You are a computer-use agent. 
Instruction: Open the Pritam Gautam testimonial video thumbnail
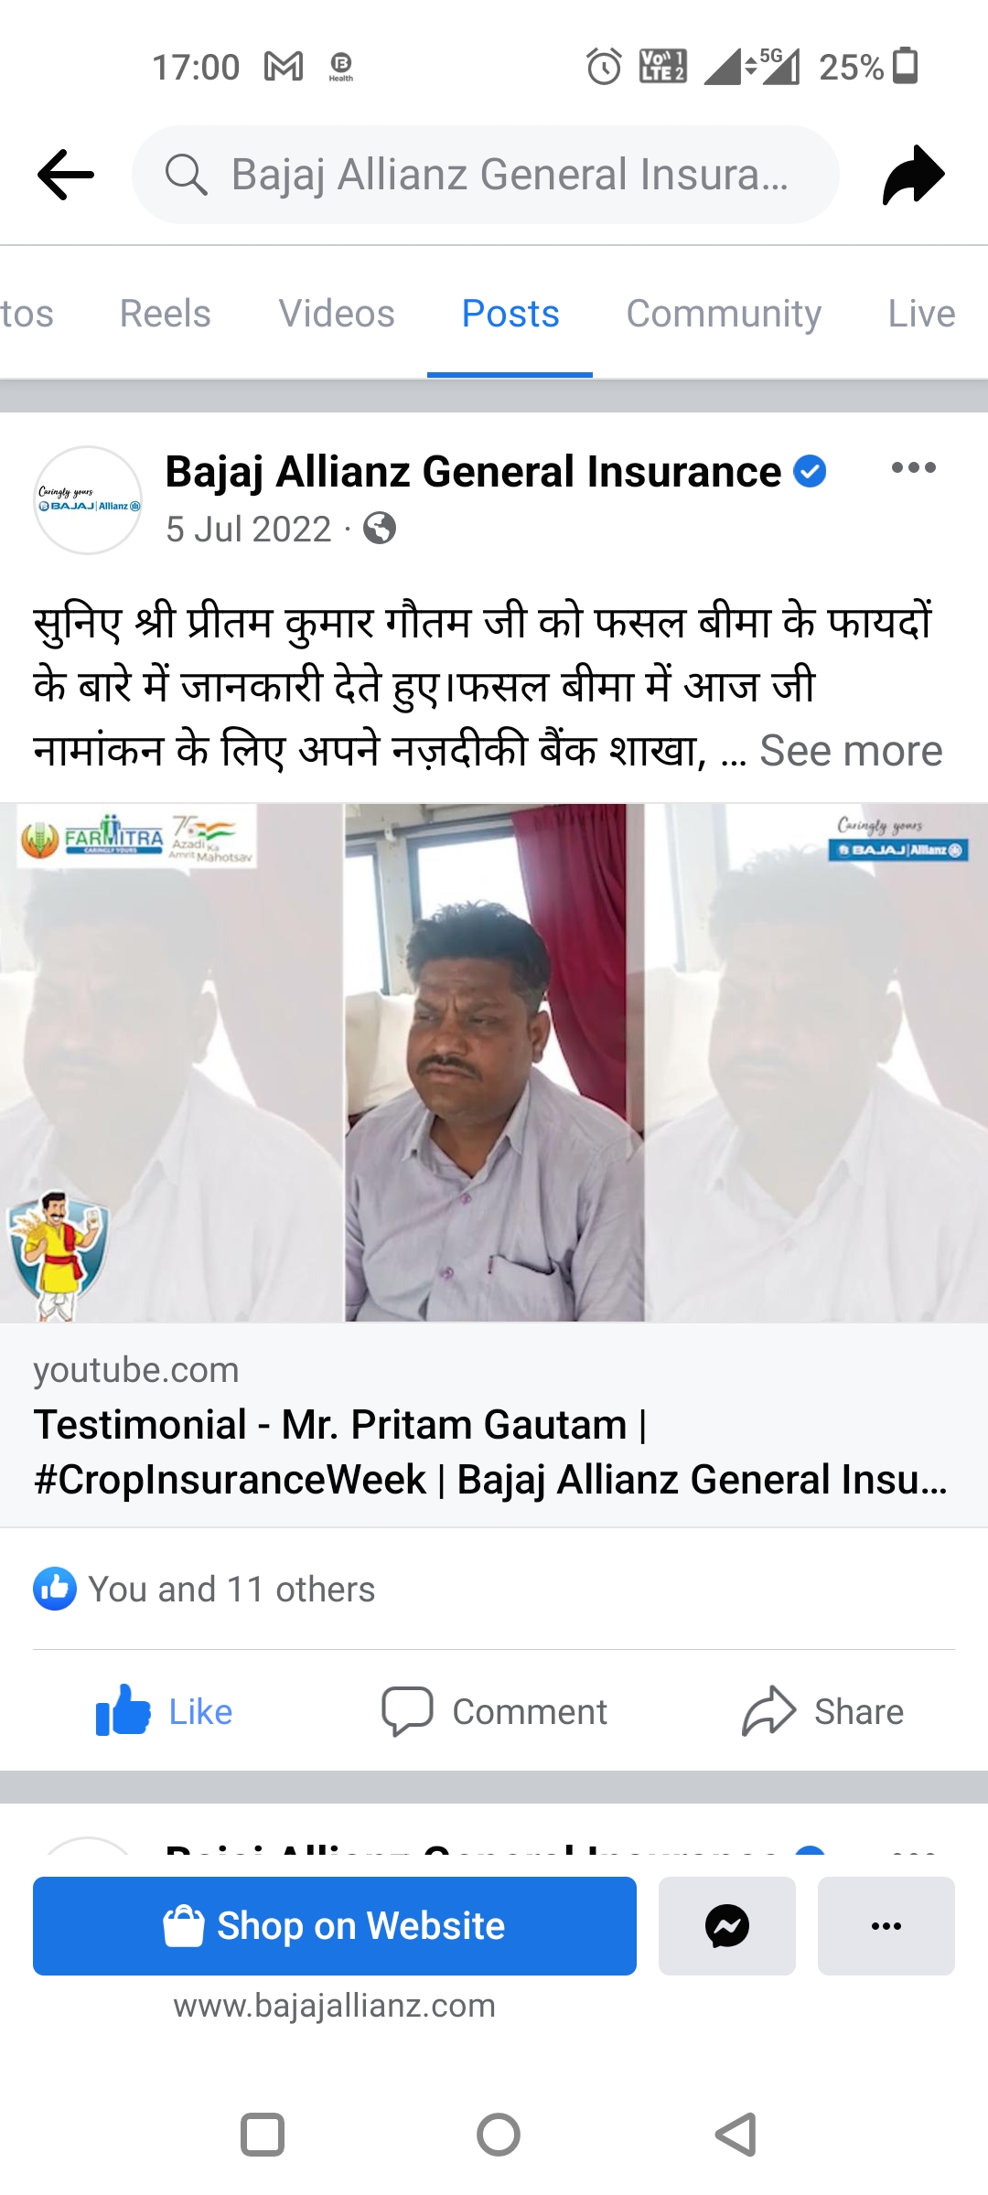coord(494,1063)
